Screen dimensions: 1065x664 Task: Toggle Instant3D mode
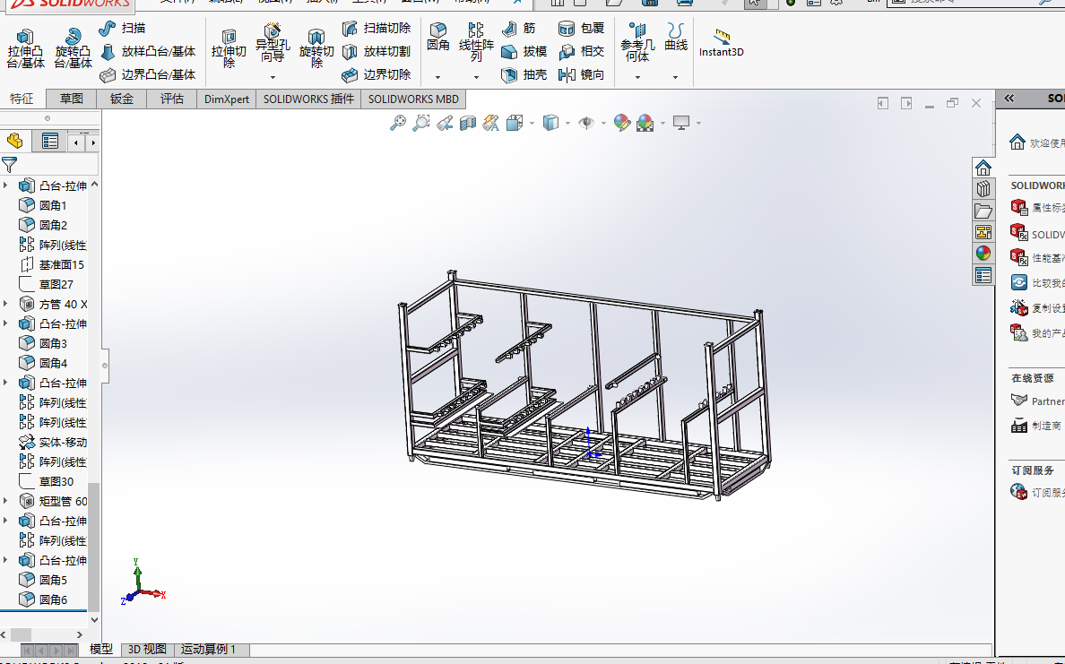722,43
